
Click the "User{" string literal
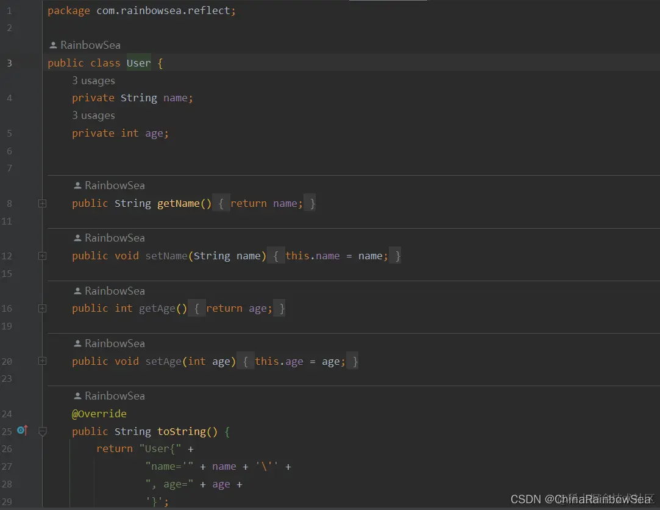pos(160,449)
